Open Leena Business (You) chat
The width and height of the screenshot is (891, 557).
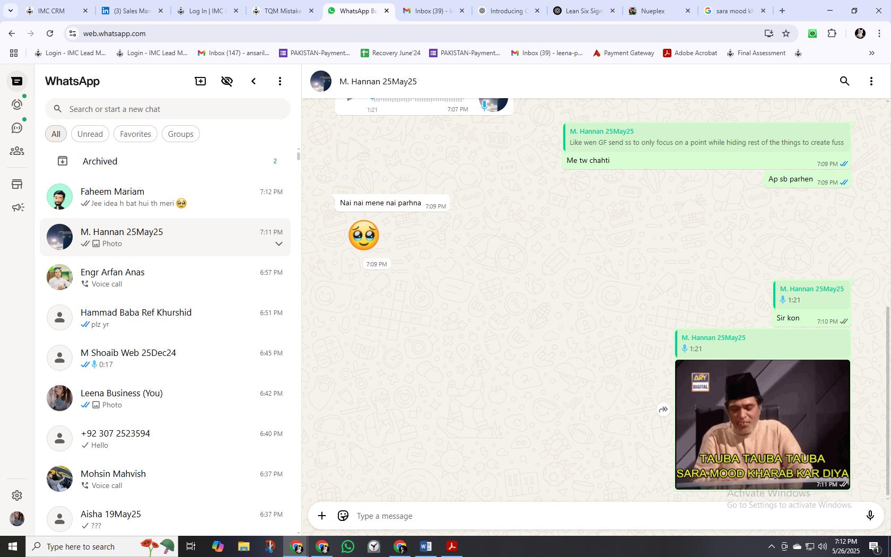[165, 398]
